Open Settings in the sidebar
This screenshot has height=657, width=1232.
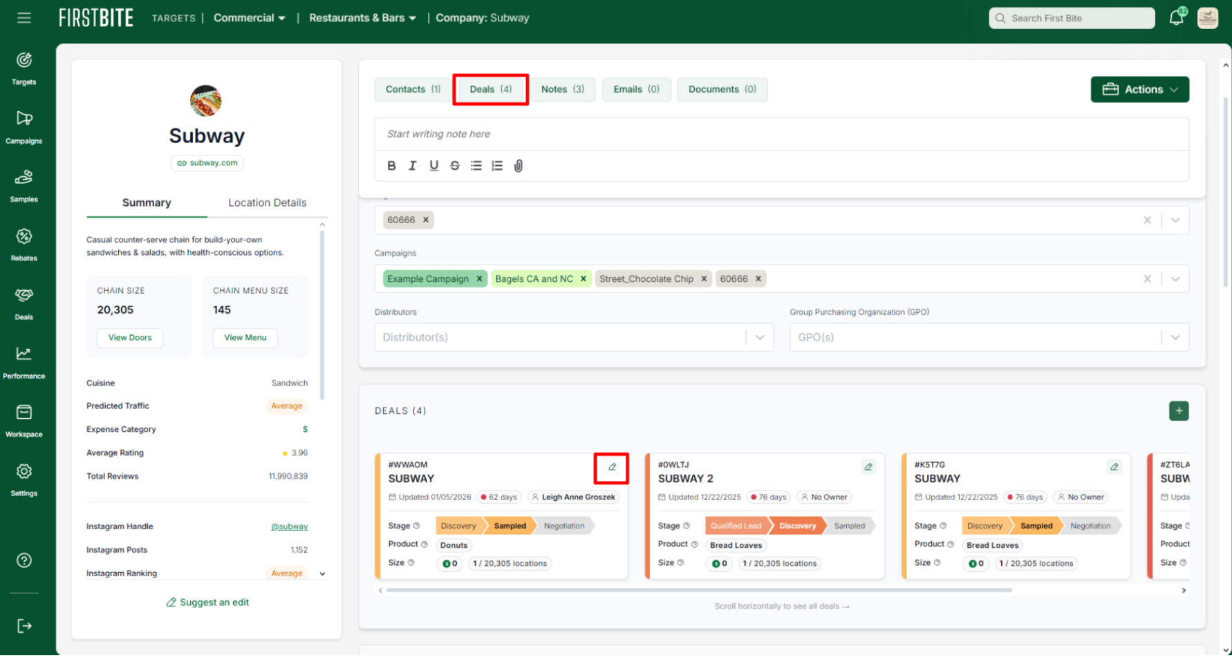[24, 479]
